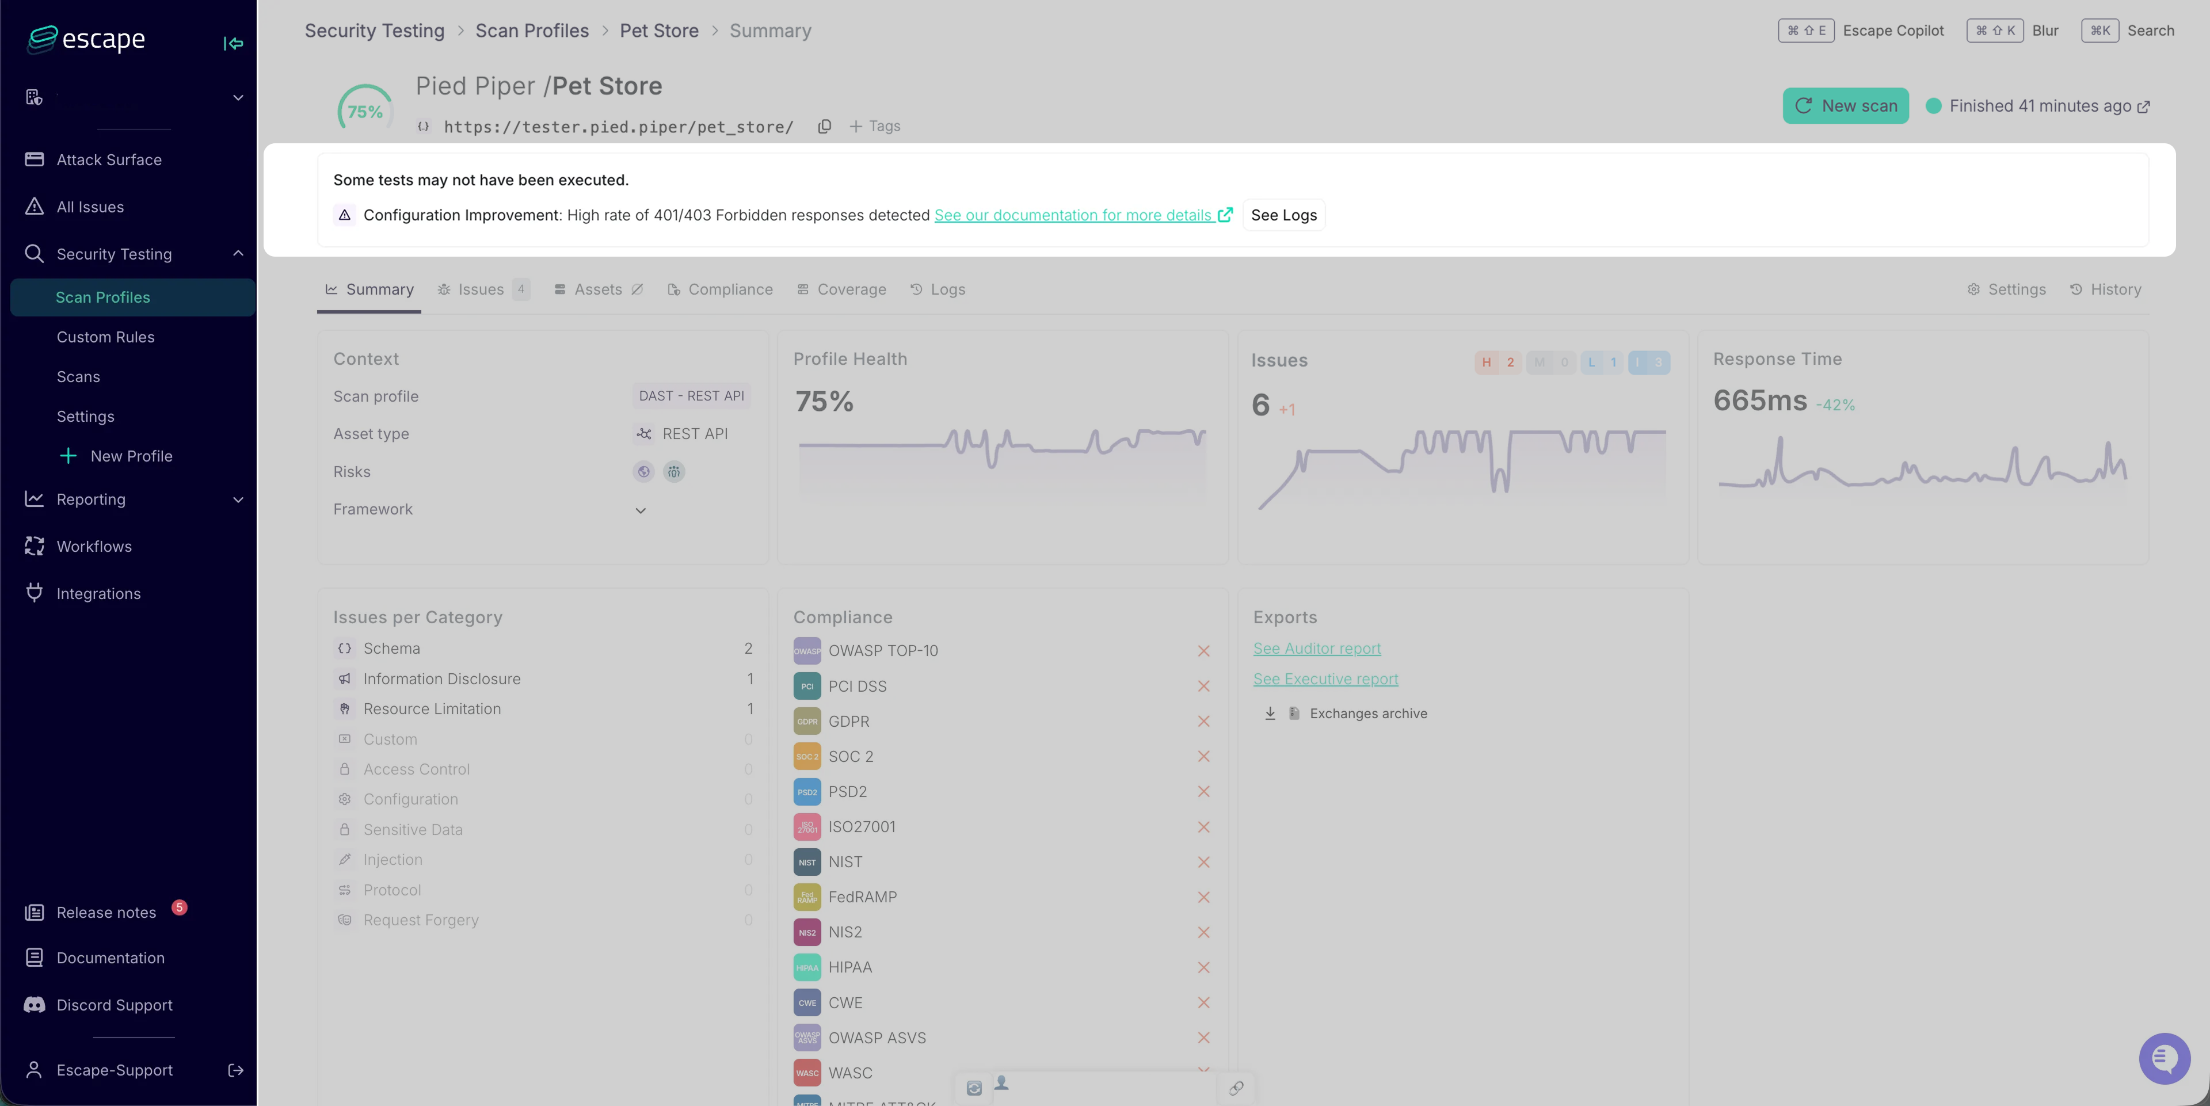Screen dimensions: 2210x1106
Task: Click the edit pencil beside Assets tab
Action: click(638, 290)
